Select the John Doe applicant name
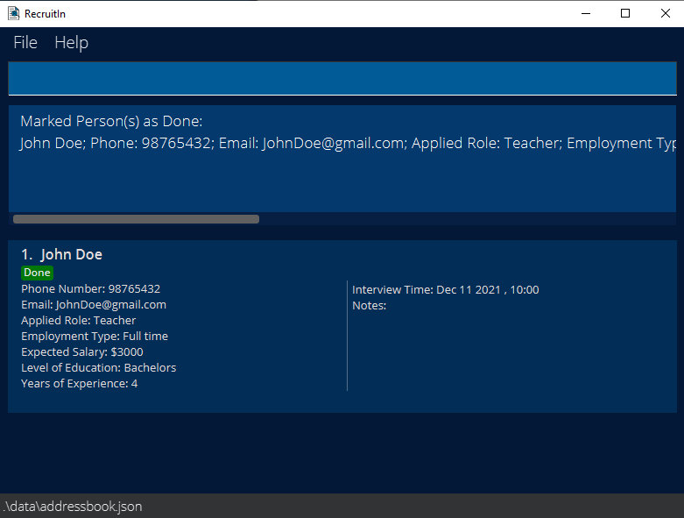 71,254
